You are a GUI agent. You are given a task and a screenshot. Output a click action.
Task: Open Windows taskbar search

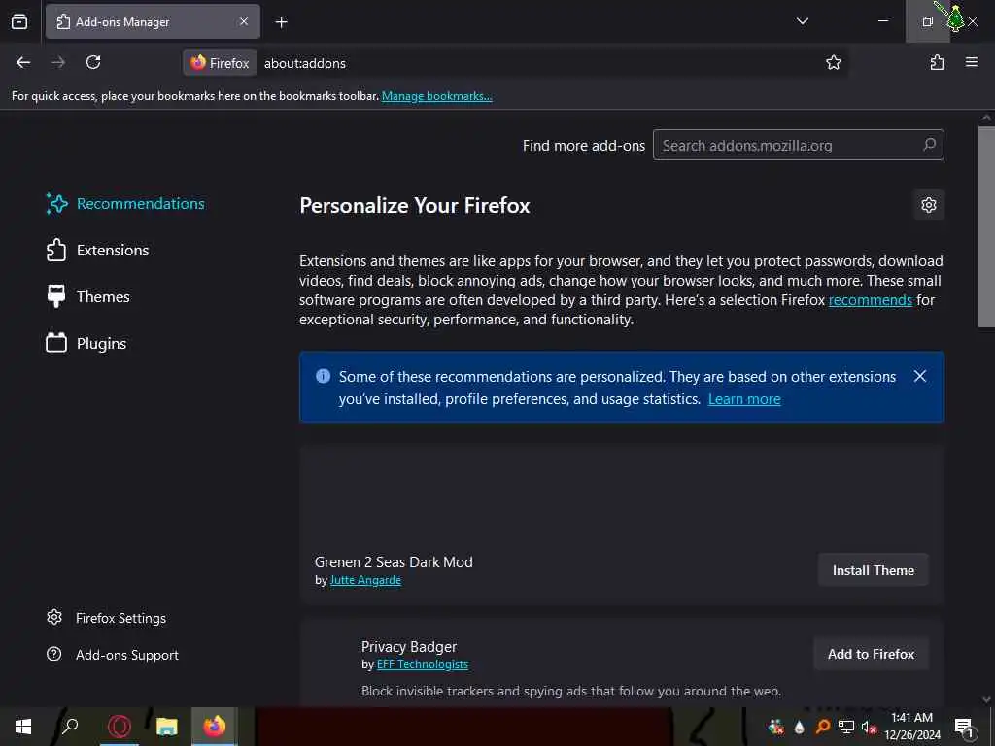[70, 727]
